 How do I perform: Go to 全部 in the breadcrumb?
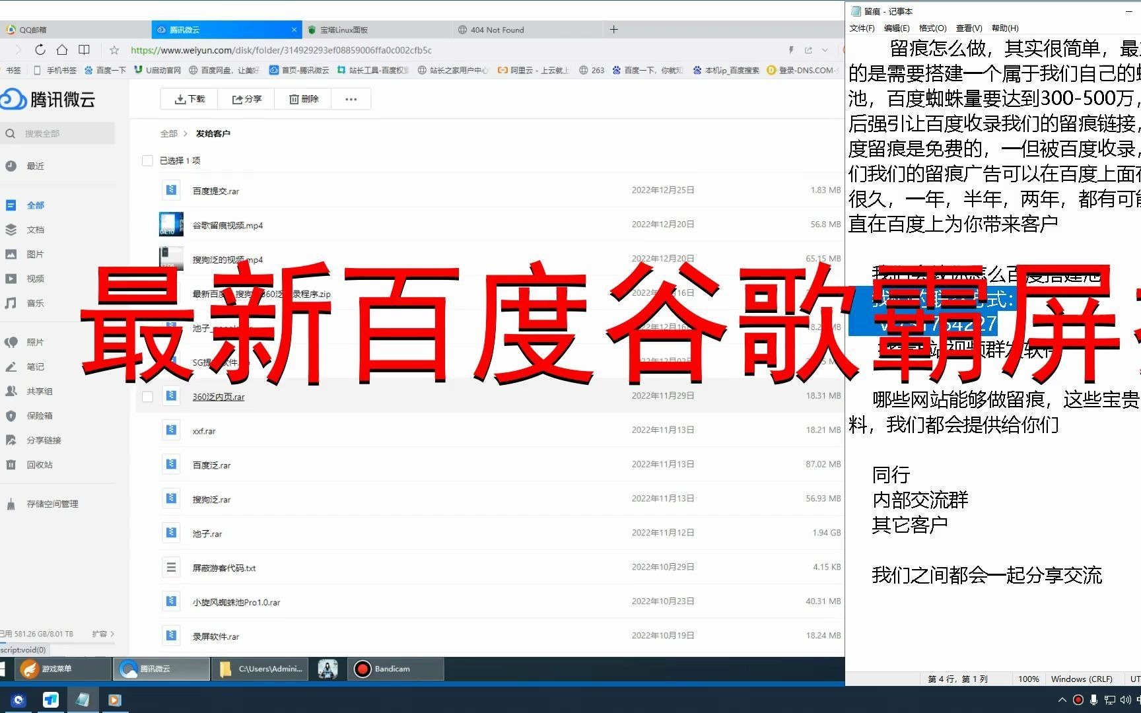[169, 133]
